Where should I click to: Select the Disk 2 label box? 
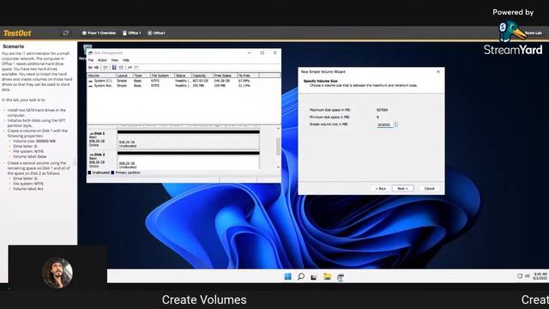point(101,161)
